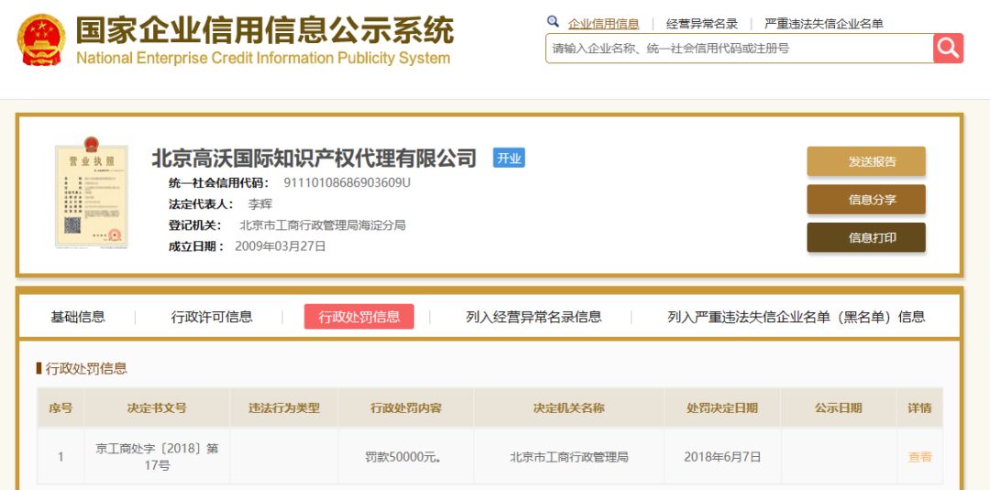Switch to the 基础信息 tab
The height and width of the screenshot is (490, 990).
pyautogui.click(x=78, y=317)
